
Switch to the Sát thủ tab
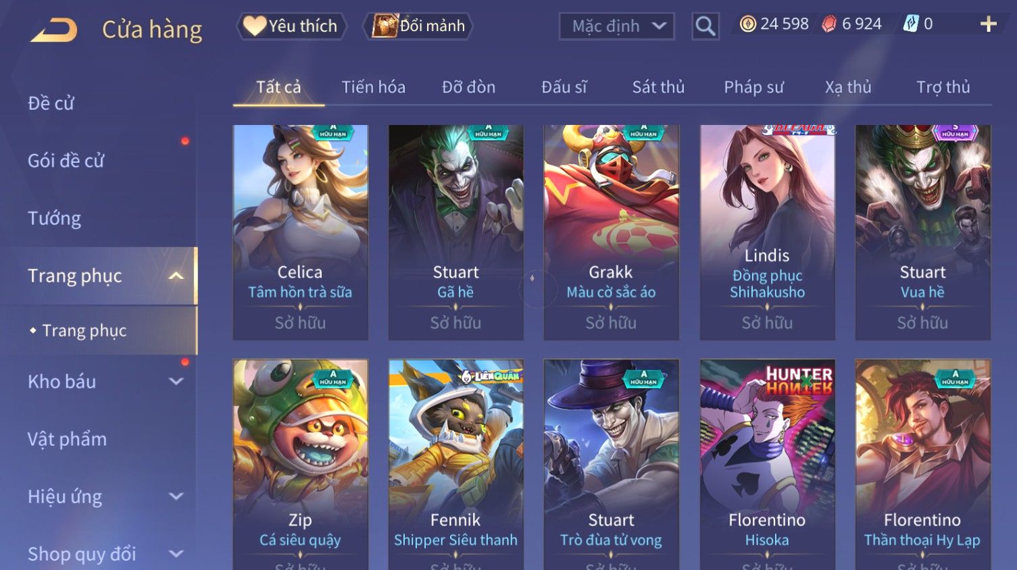click(658, 87)
